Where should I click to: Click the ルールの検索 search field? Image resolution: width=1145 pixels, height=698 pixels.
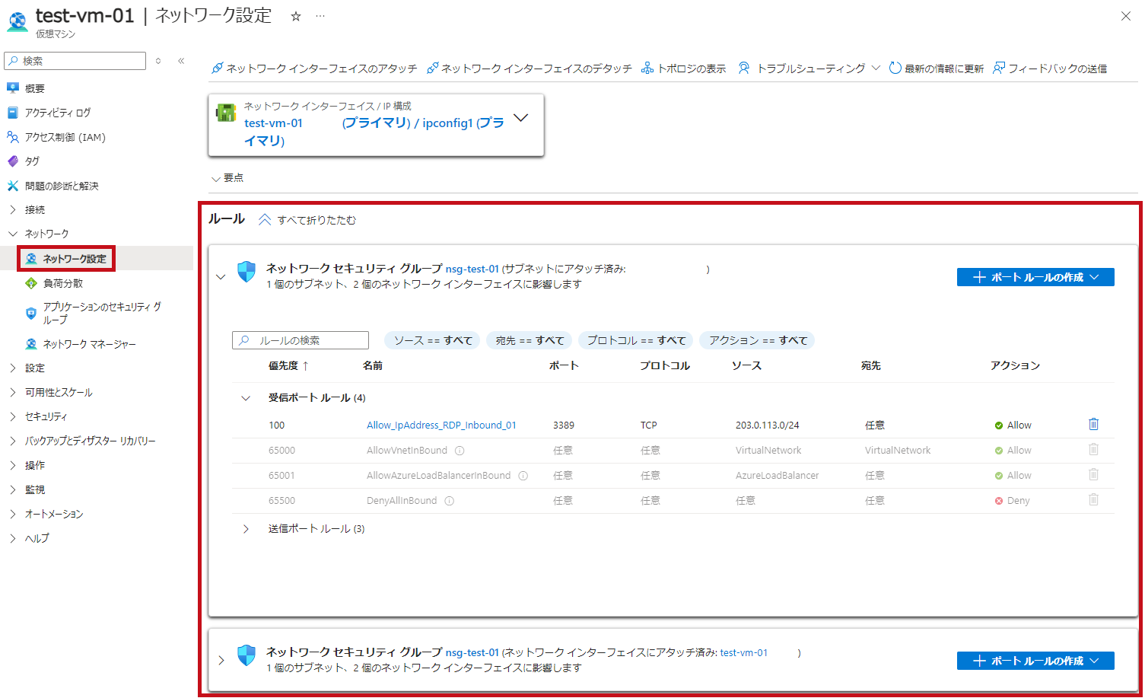click(301, 340)
